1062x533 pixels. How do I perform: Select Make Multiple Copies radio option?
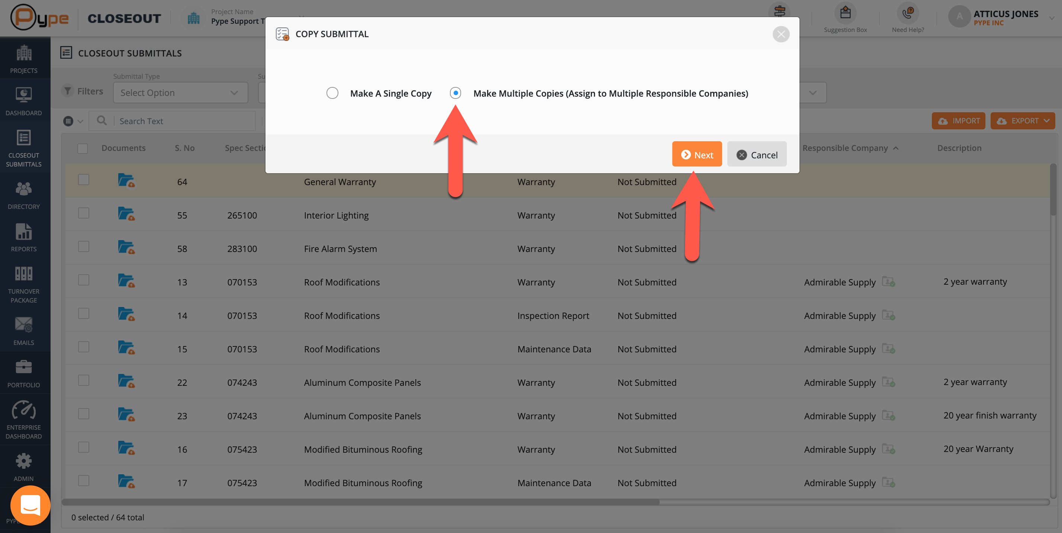click(x=455, y=93)
